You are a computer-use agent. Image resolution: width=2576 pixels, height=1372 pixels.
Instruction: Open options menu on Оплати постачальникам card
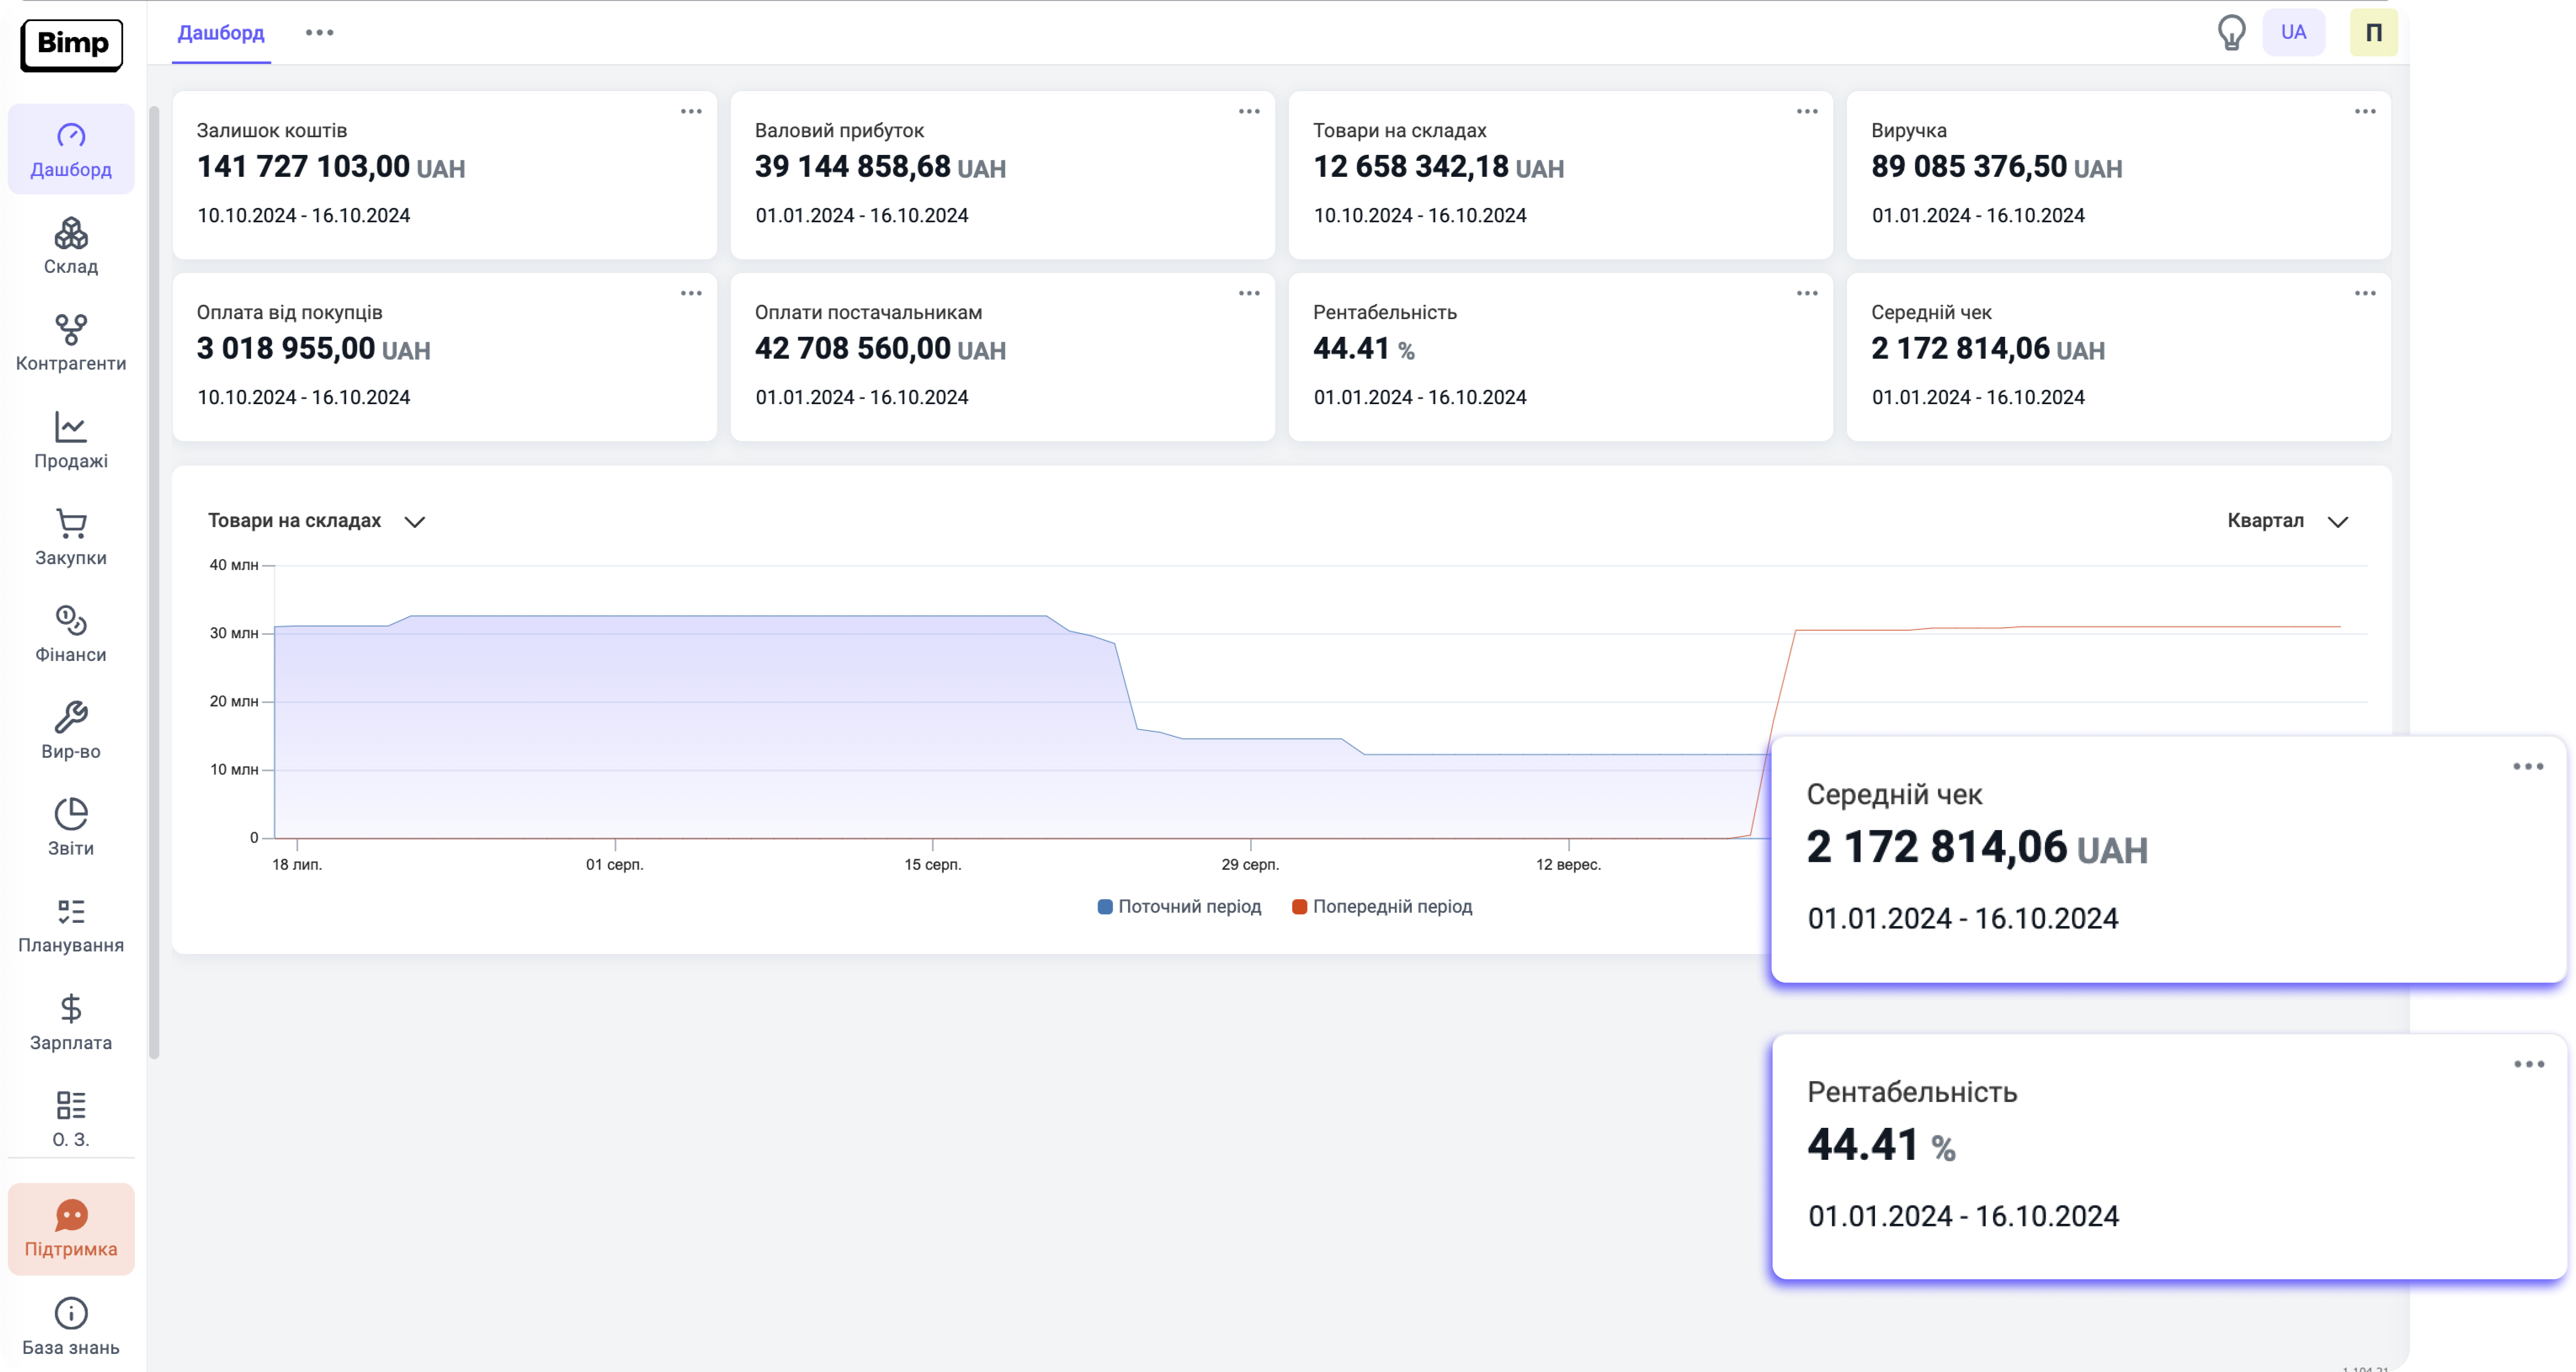point(1249,293)
